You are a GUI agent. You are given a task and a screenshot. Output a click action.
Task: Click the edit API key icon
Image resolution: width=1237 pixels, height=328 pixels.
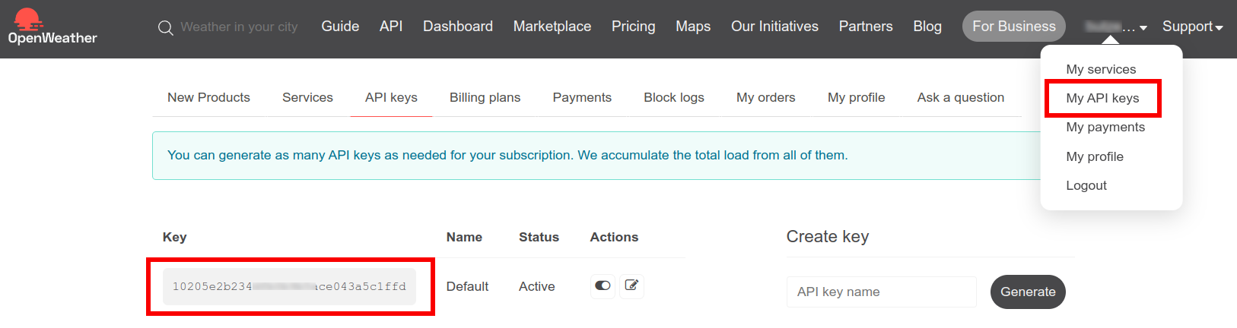click(631, 285)
